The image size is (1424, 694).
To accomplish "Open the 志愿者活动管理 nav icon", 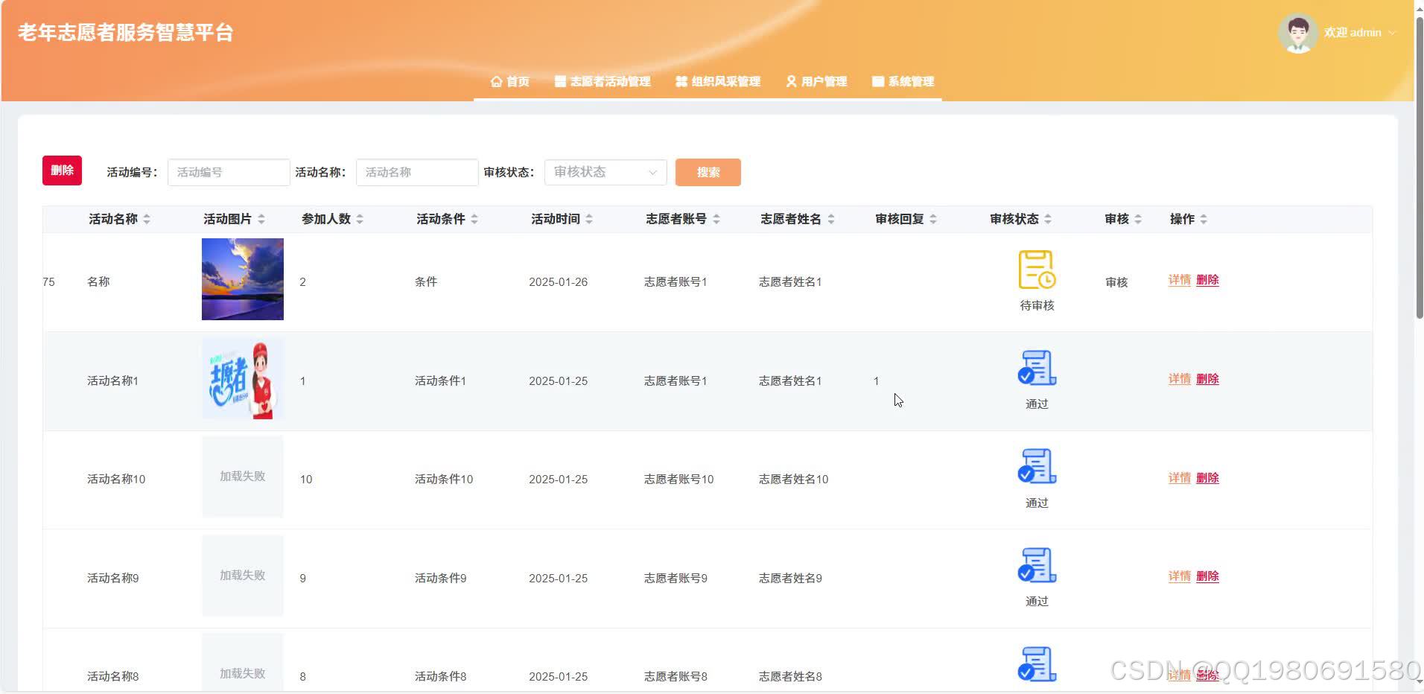I will pyautogui.click(x=560, y=82).
